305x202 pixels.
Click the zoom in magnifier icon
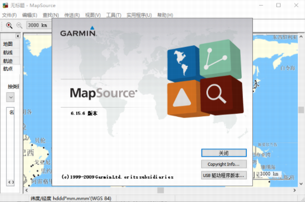click(9, 25)
